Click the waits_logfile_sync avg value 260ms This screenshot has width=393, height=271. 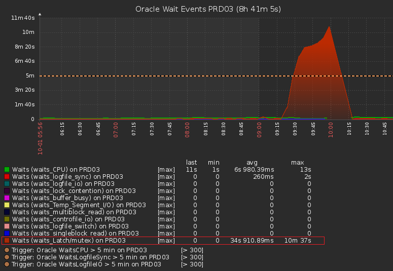click(263, 177)
